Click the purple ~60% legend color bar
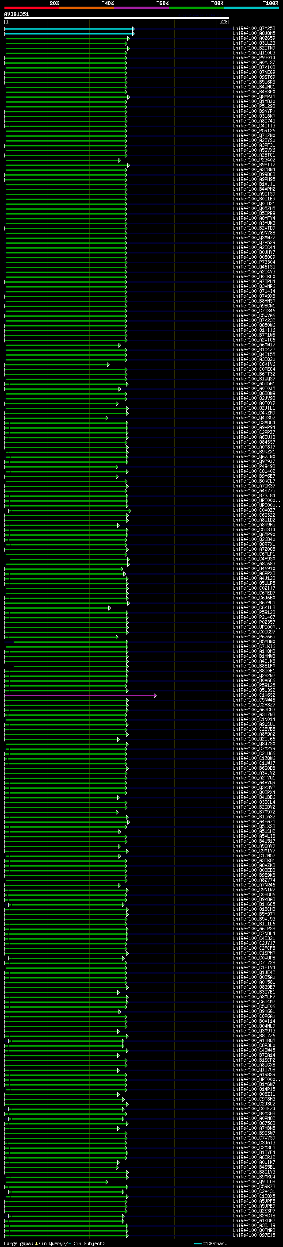This screenshot has height=1247, width=283. tap(142, 8)
